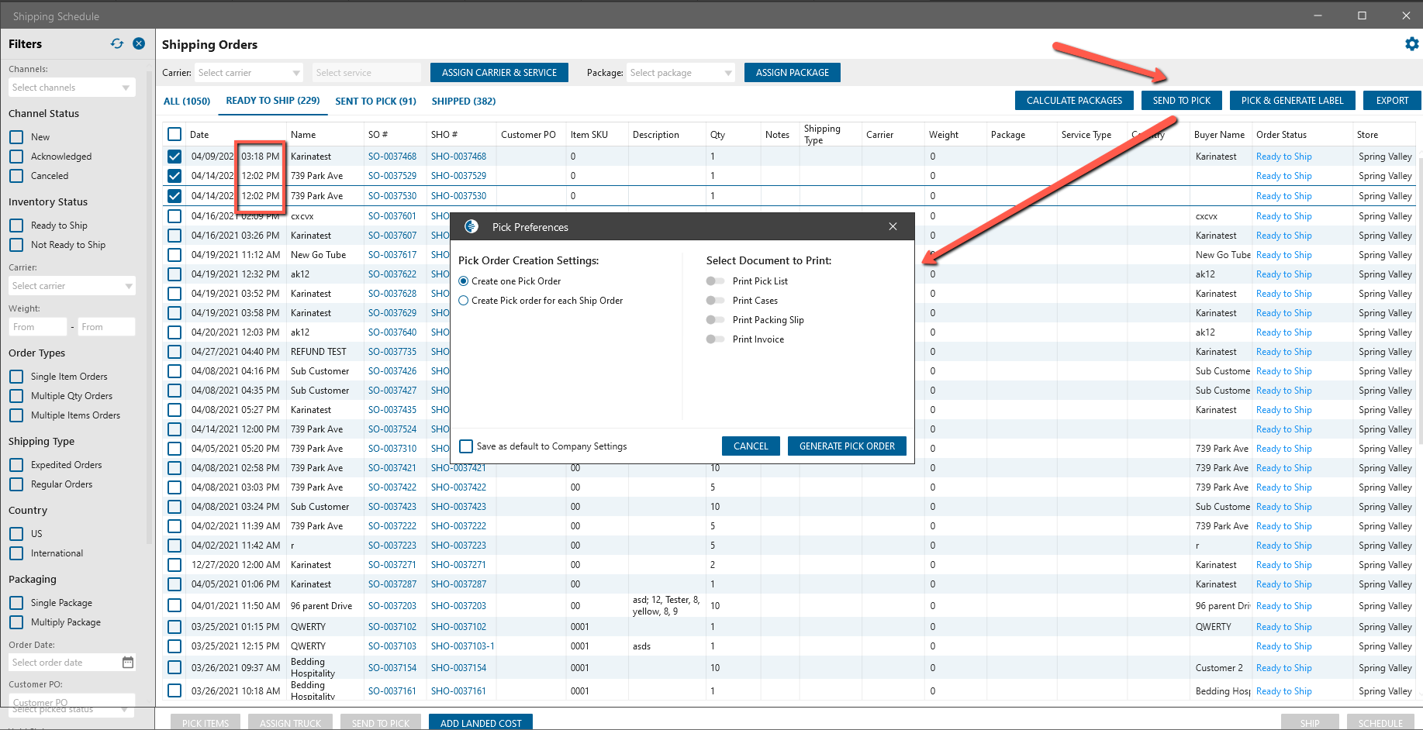The height and width of the screenshot is (730, 1423).
Task: Clear filters with the blue X icon
Action: tap(139, 43)
